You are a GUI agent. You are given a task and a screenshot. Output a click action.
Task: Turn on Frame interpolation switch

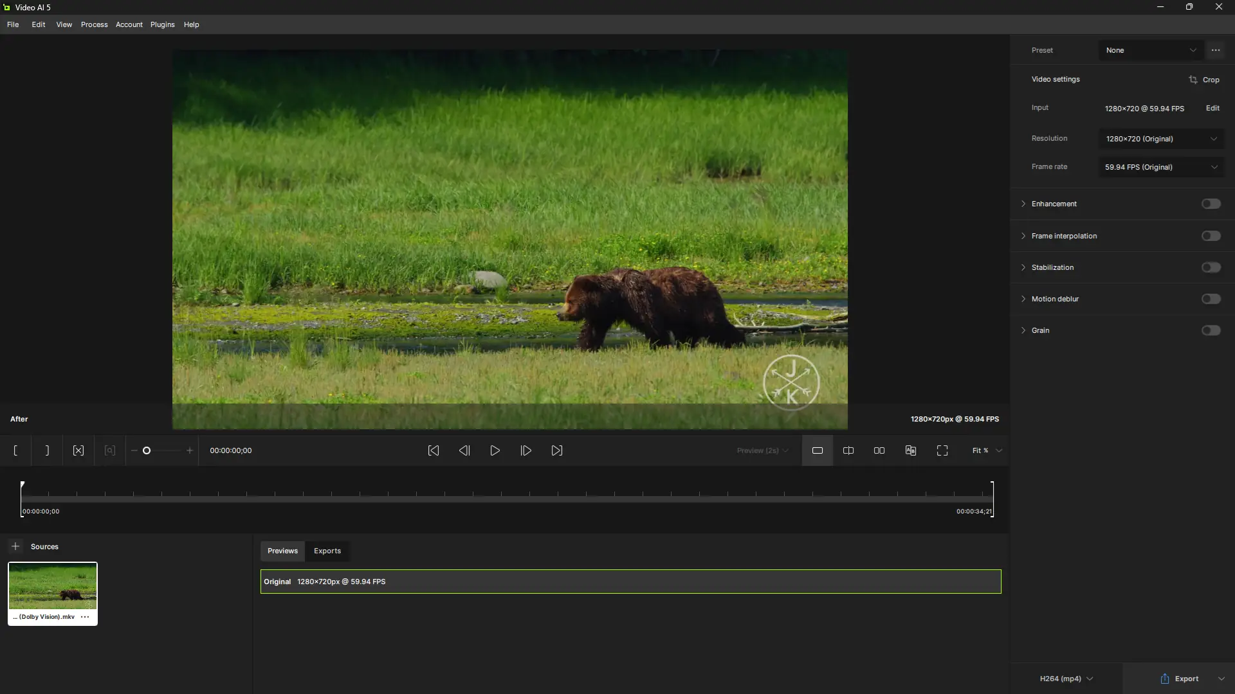[x=1211, y=236]
